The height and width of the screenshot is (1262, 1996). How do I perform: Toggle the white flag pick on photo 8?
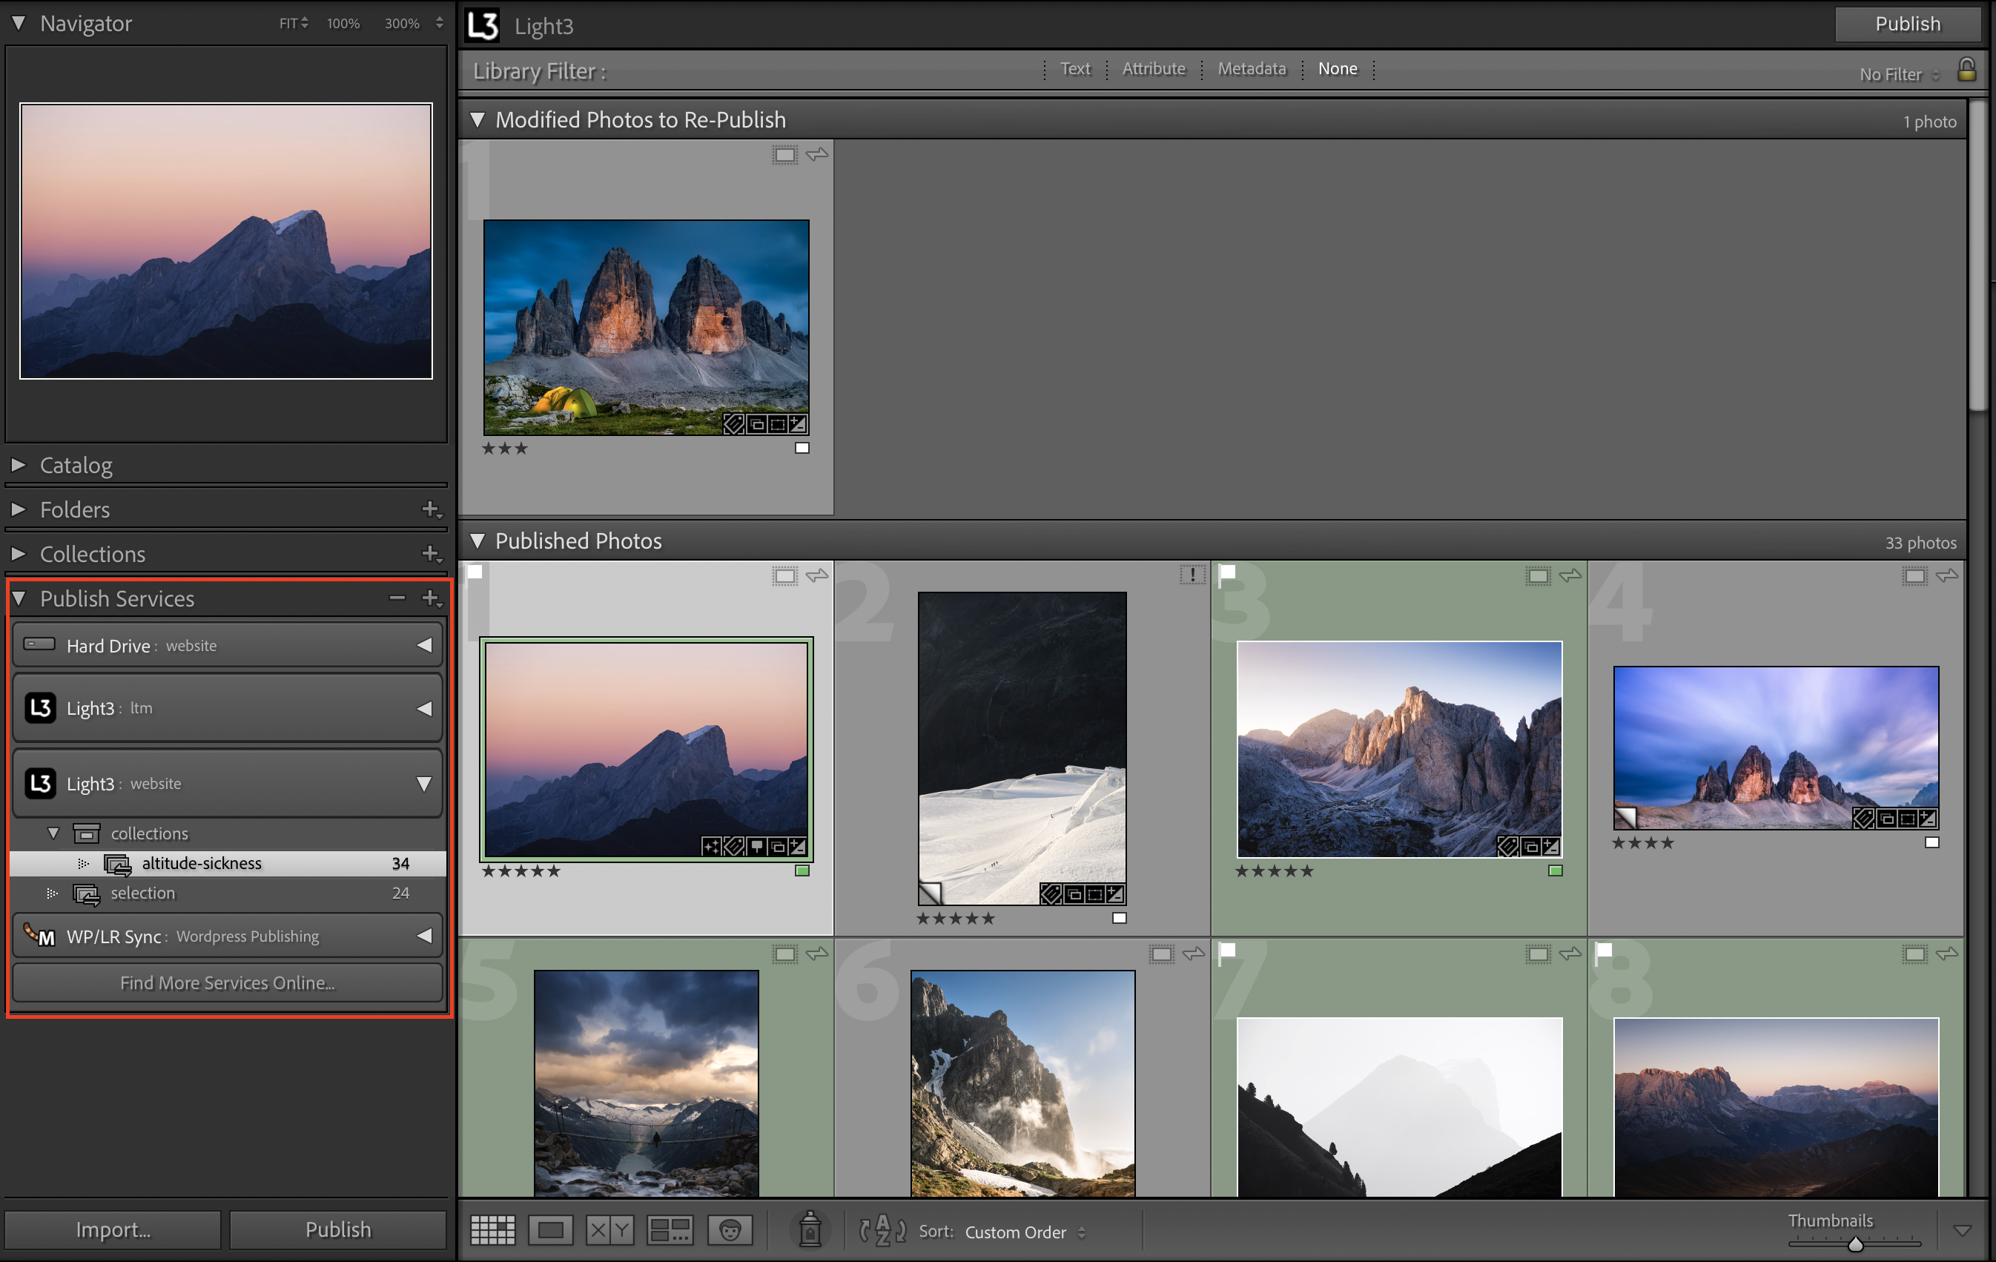(x=1604, y=954)
